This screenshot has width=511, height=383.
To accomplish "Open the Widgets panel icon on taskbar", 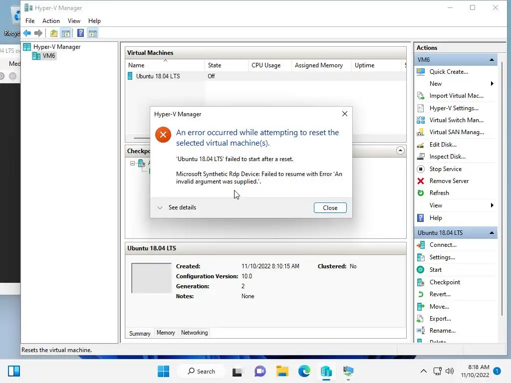I will click(x=14, y=371).
